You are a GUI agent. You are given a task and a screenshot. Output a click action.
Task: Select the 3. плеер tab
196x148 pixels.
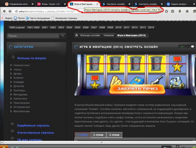(114, 134)
